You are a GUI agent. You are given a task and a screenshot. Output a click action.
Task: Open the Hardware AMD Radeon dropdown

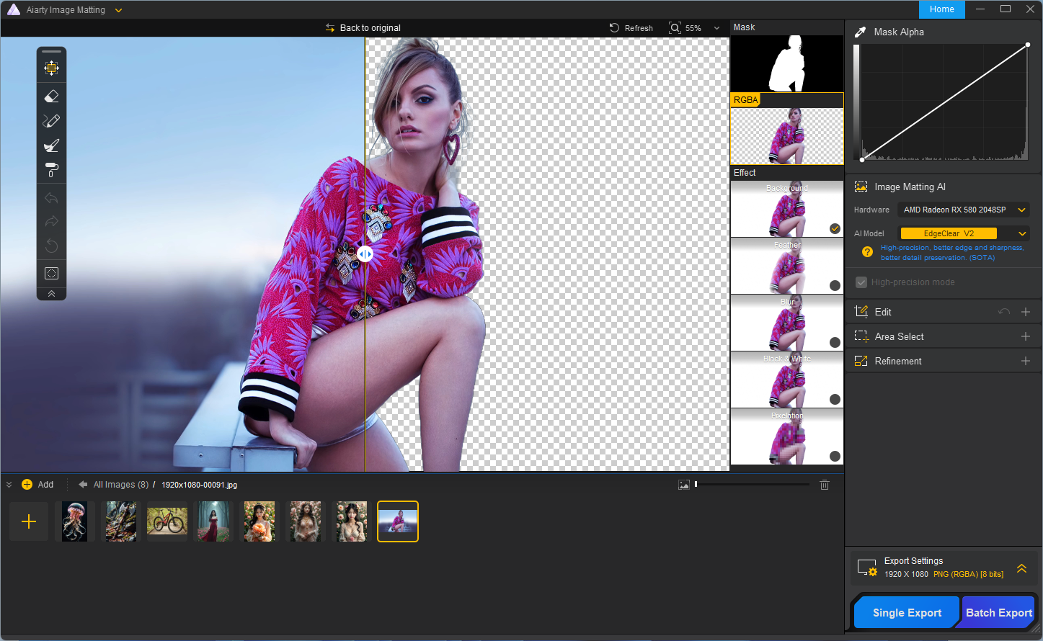[x=964, y=210]
